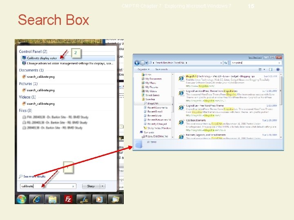Click the IE icon of the first BlogsDNA result

(x=181, y=78)
